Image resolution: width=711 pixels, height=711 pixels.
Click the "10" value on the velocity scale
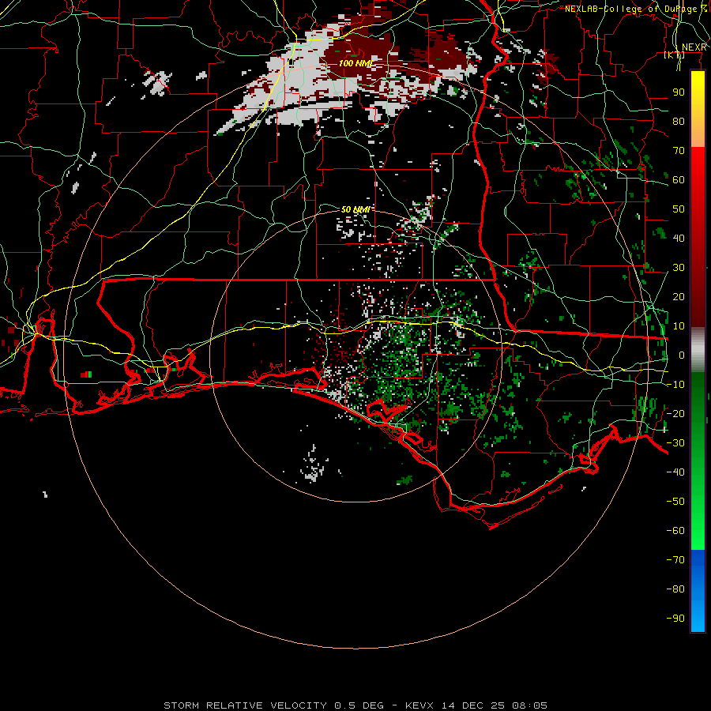(679, 326)
